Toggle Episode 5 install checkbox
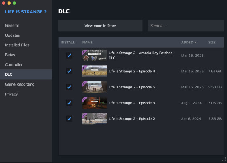 69,87
